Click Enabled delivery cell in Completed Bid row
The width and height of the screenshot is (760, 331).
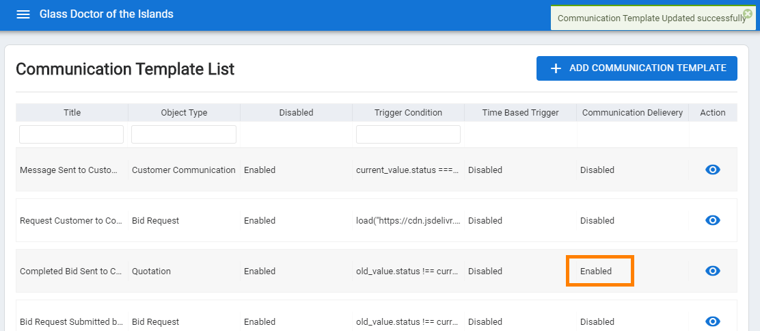[x=596, y=271]
